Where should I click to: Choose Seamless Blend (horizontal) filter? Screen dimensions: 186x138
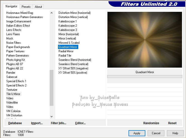pos(75,60)
